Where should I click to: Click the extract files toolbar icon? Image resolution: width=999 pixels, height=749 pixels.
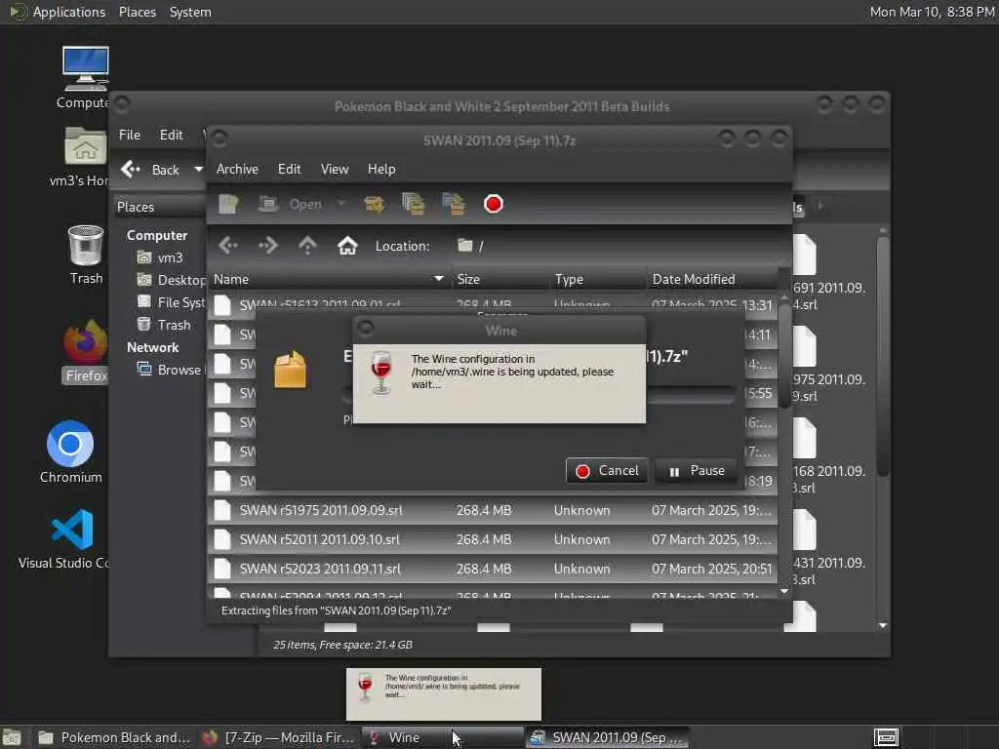tap(374, 204)
